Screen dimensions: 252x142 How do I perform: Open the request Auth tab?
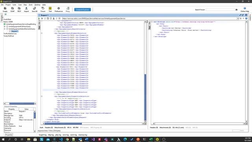click(x=41, y=127)
